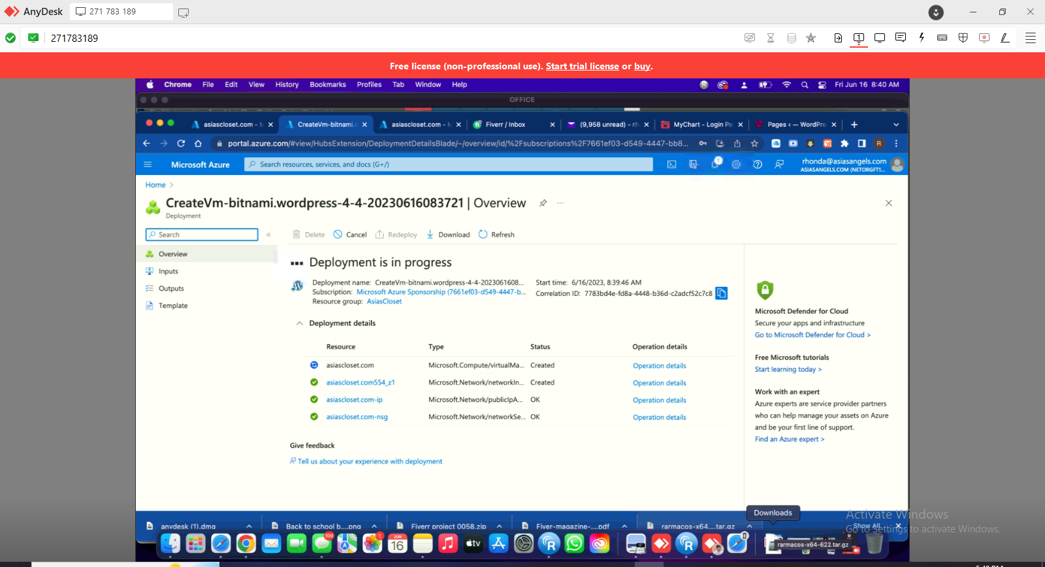Open Chrome tab search dropdown arrow
This screenshot has height=567, width=1045.
[896, 125]
